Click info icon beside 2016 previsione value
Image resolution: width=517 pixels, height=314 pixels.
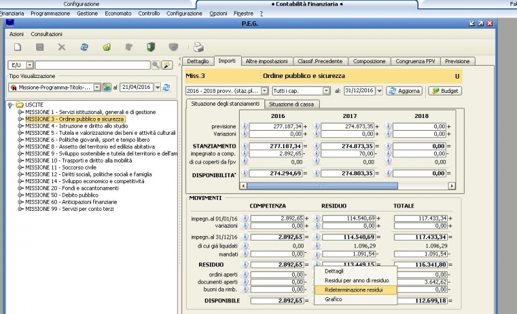[245, 126]
